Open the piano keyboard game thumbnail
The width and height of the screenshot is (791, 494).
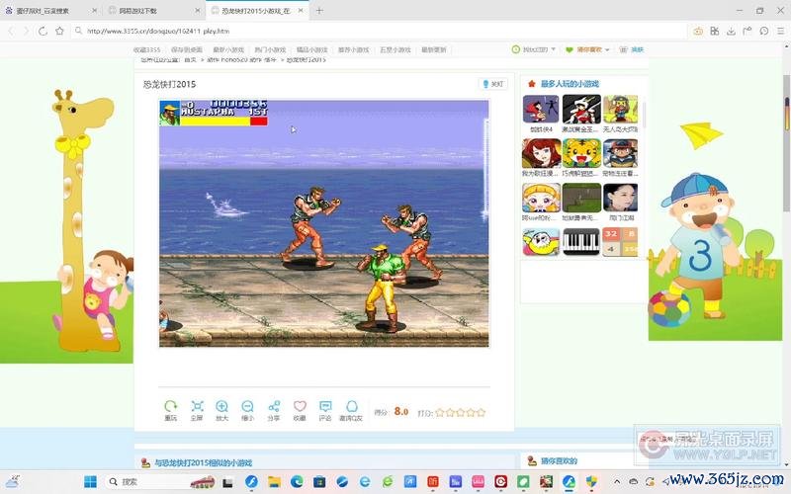coord(580,241)
